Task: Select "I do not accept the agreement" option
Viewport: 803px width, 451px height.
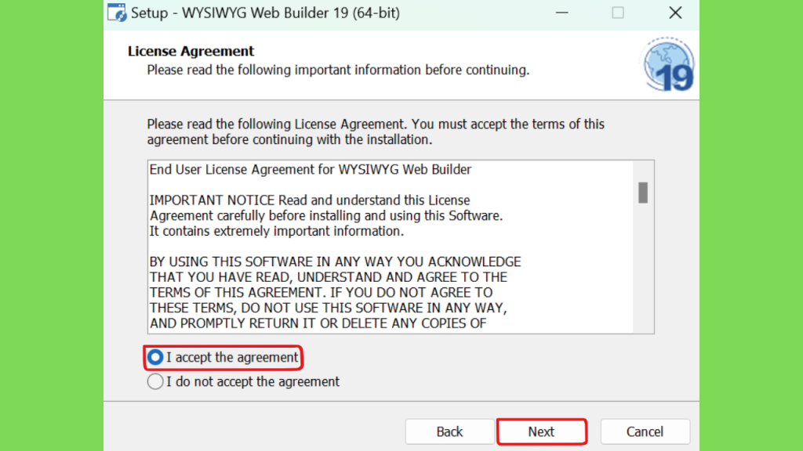Action: tap(155, 381)
